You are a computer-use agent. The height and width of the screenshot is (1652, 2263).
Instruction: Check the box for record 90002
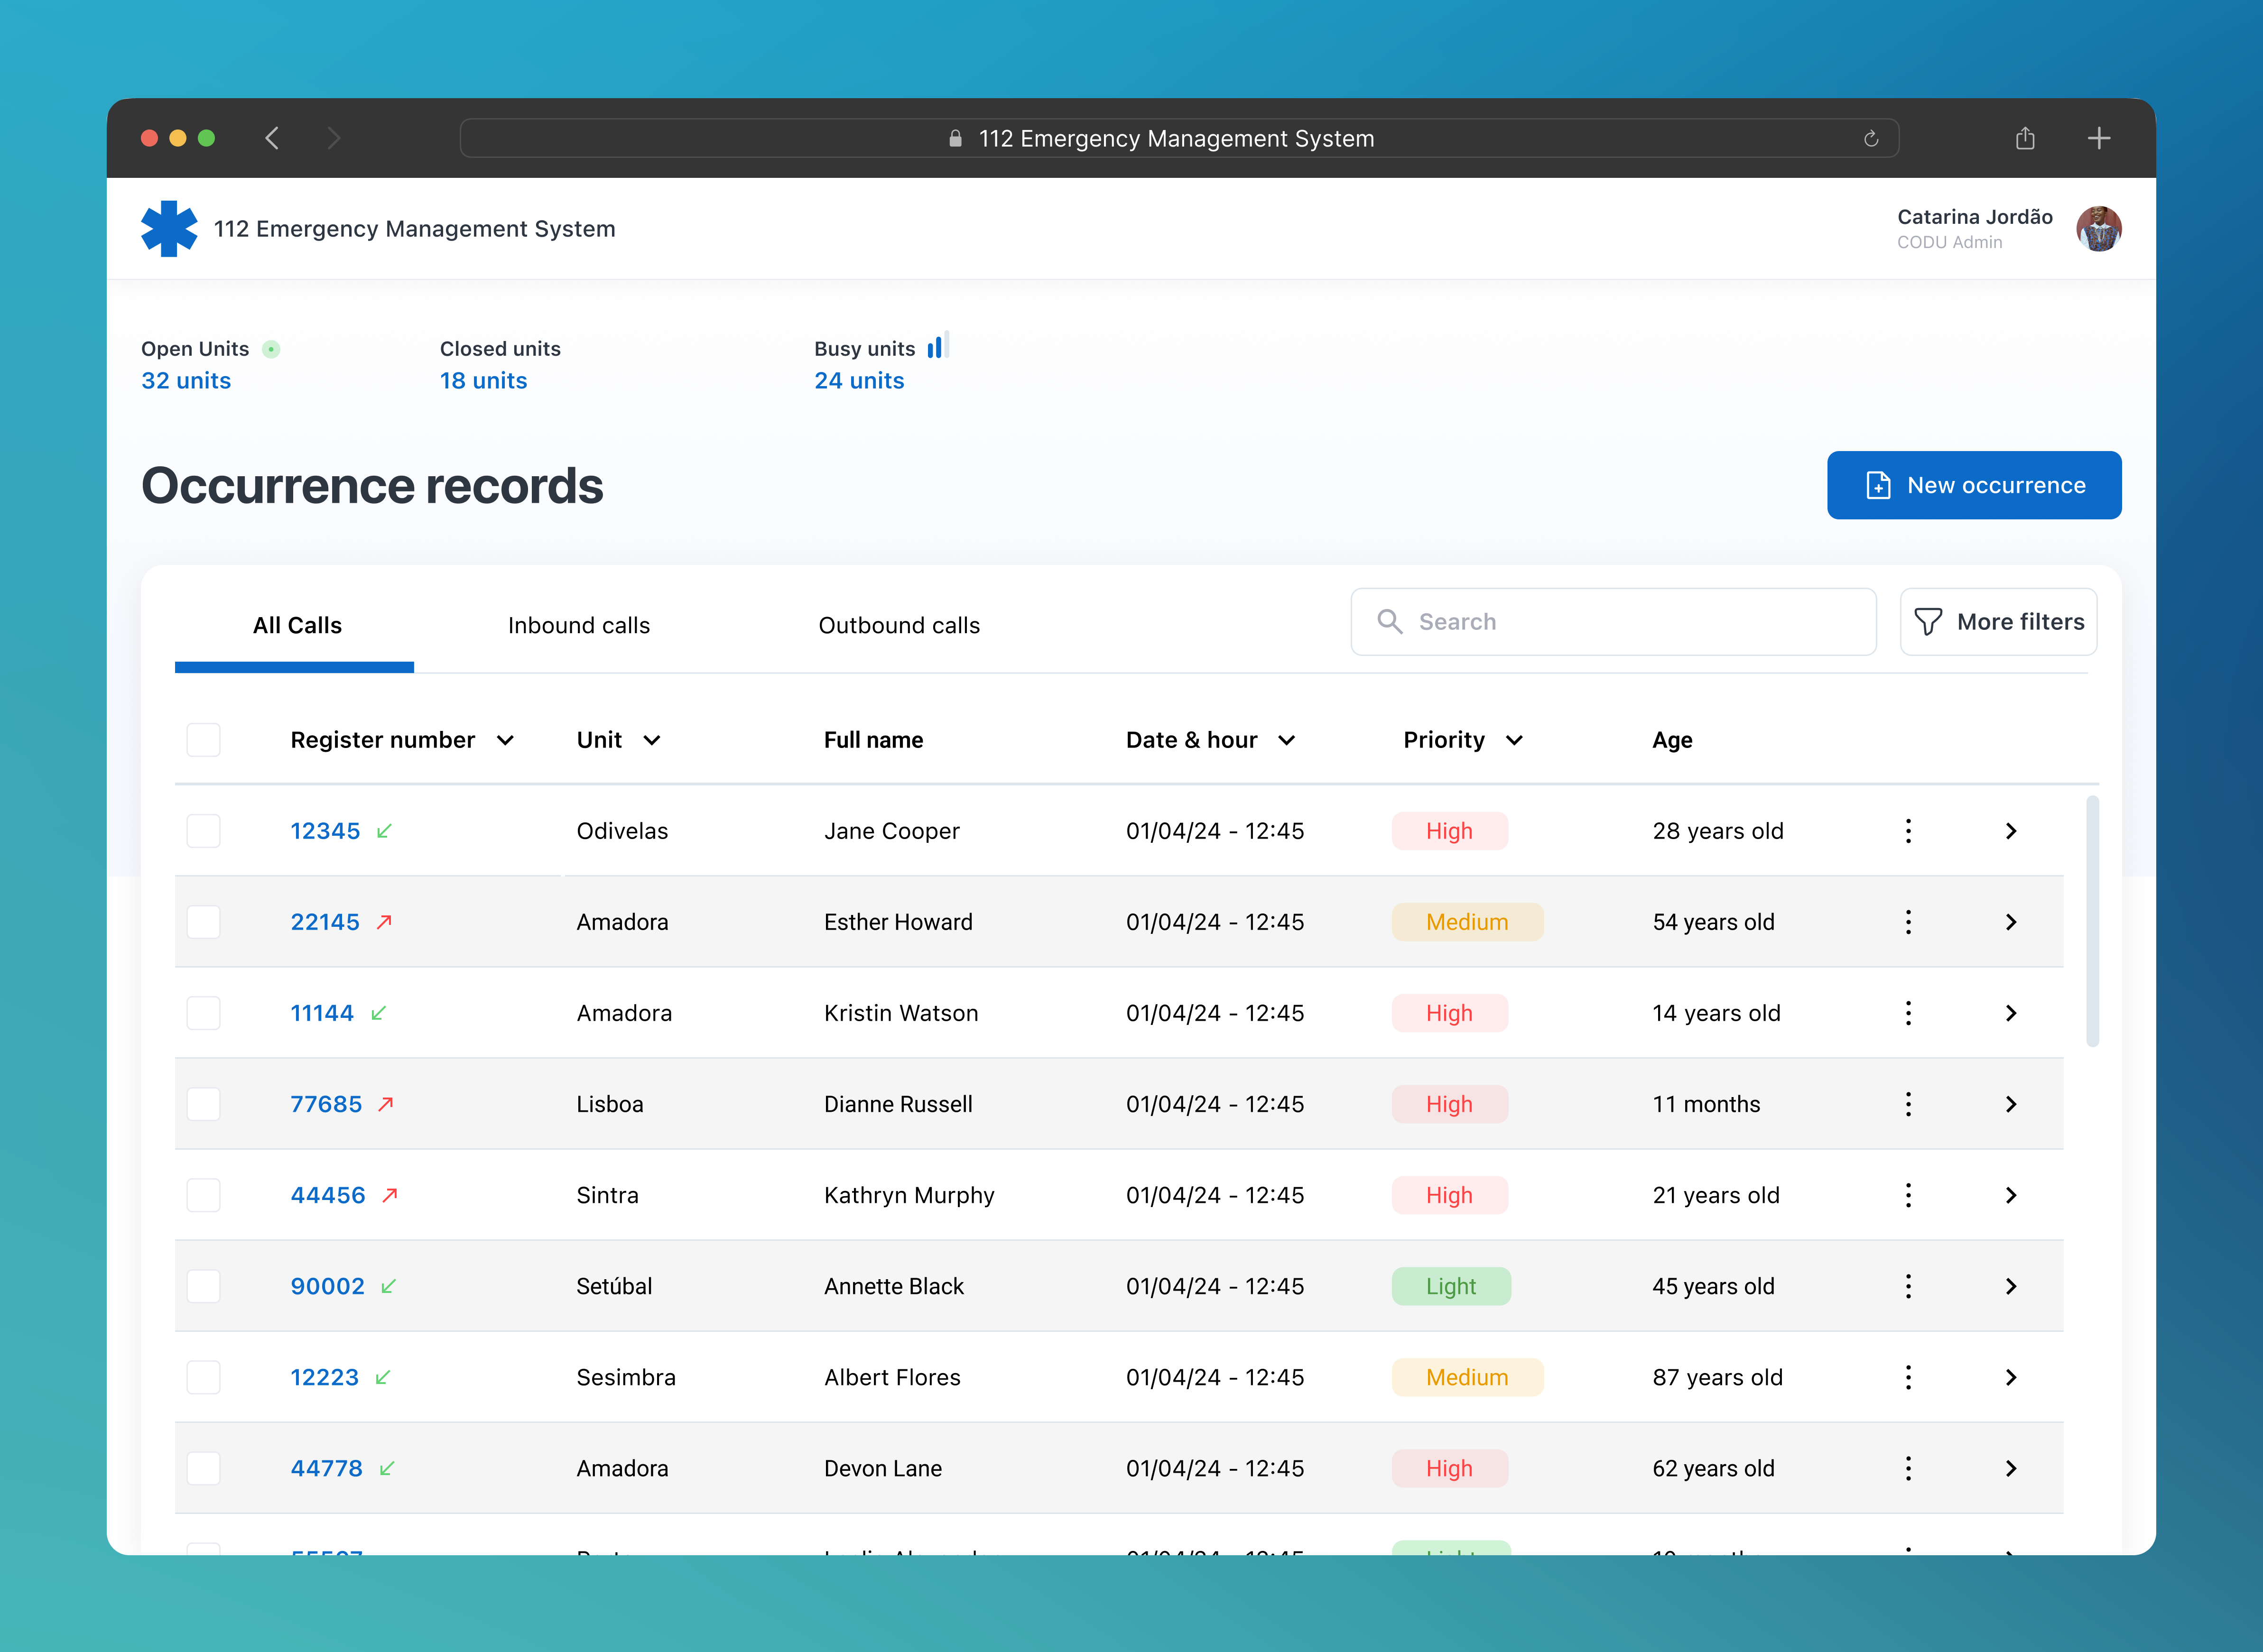coord(204,1286)
